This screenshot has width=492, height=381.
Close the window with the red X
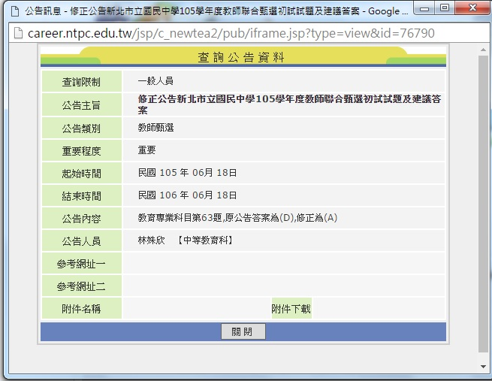[471, 8]
